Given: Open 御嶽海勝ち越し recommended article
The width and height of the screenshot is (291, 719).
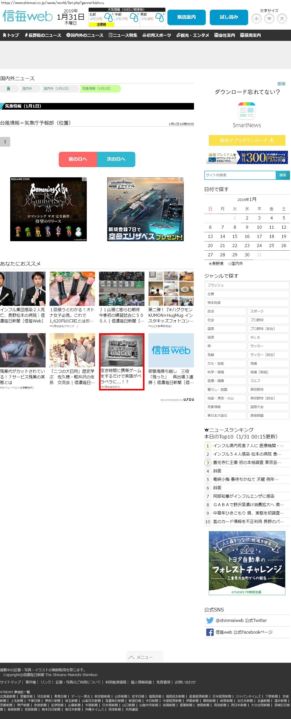Looking at the screenshot, I should tap(171, 359).
